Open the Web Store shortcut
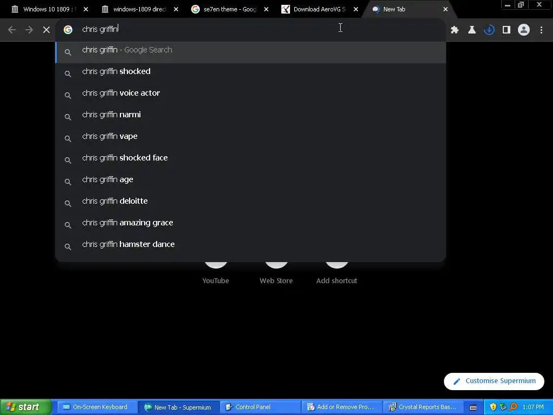553x415 pixels. tap(276, 273)
